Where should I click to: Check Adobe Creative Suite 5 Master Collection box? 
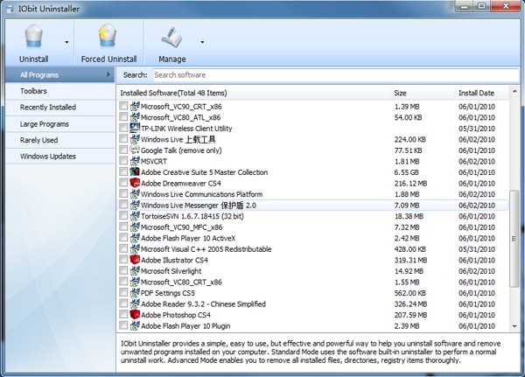point(123,171)
